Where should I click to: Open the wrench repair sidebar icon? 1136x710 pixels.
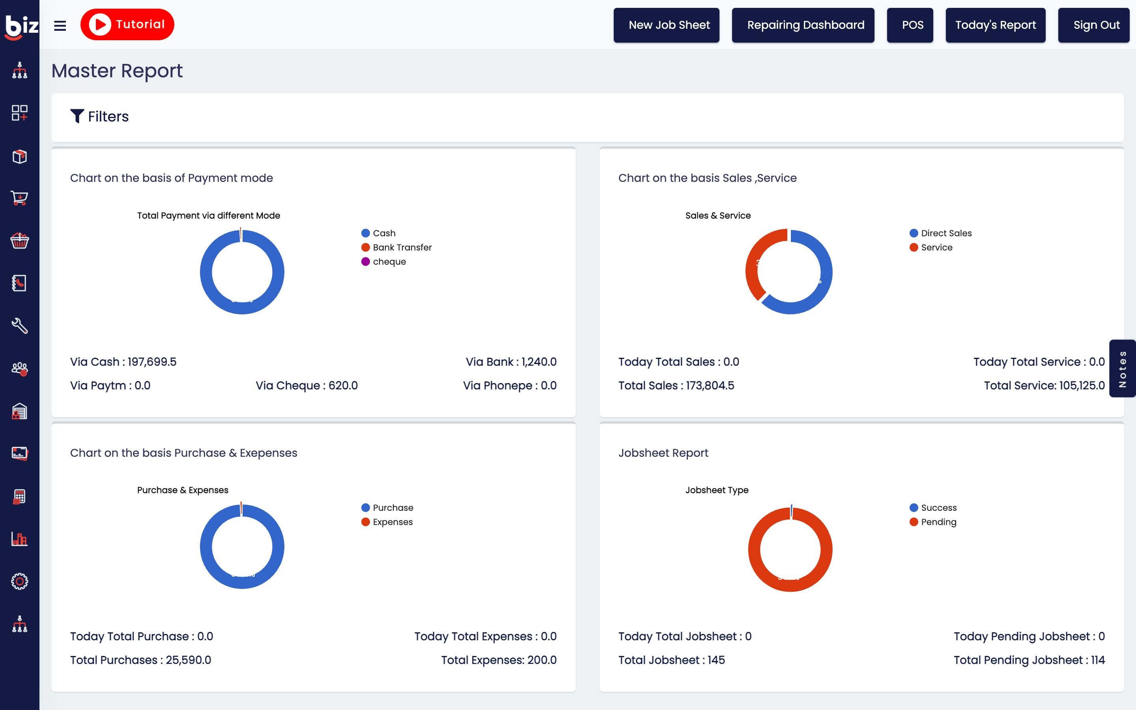click(x=19, y=325)
